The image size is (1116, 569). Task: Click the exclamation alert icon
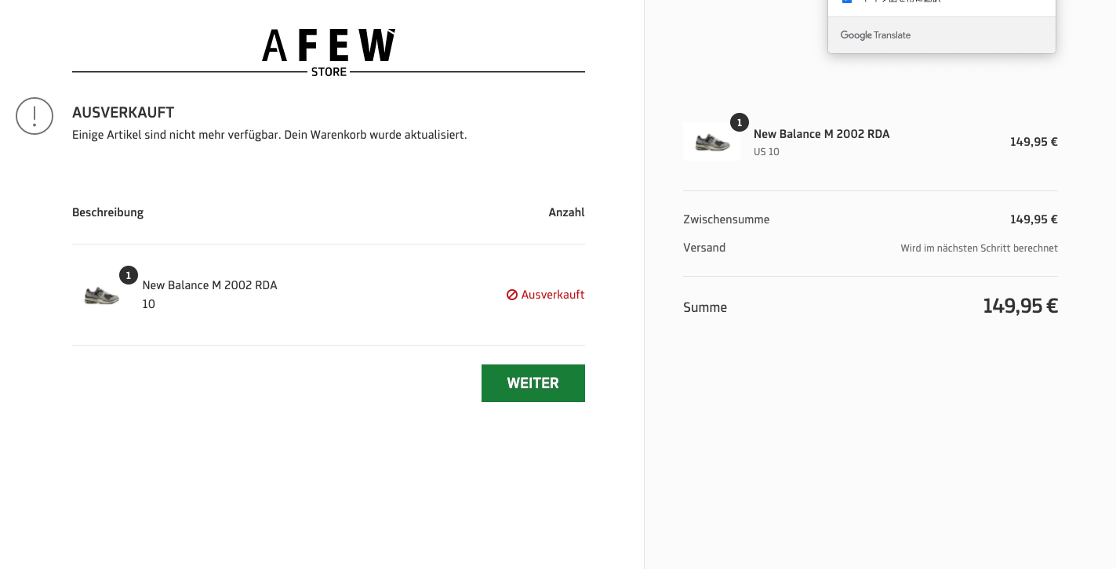tap(35, 116)
